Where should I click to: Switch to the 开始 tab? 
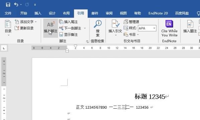pyautogui.click(x=23, y=13)
